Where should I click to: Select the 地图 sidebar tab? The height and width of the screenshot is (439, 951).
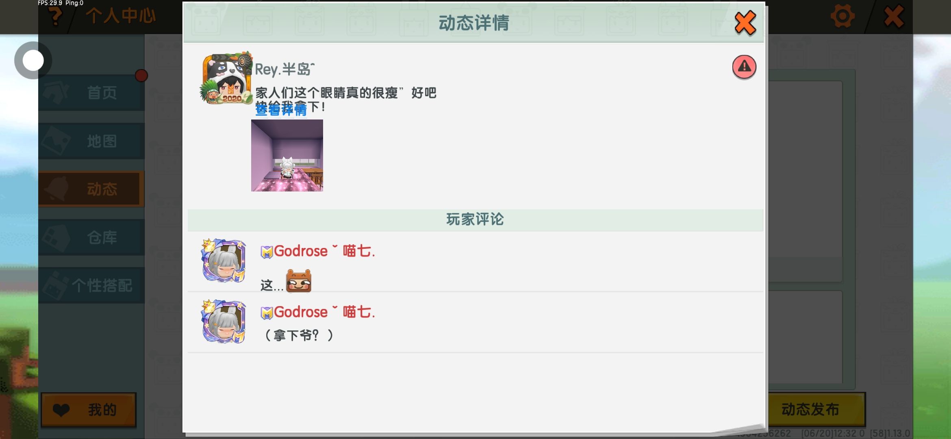(x=91, y=141)
